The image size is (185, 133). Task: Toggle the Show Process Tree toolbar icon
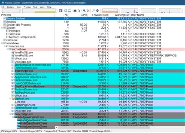pos(79,11)
